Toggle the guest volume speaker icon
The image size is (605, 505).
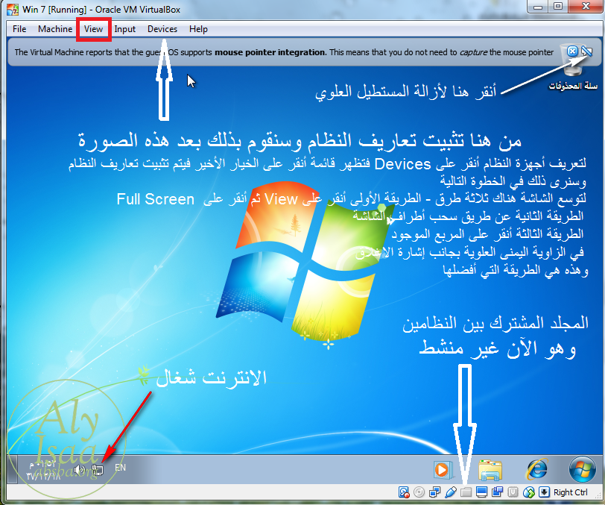80,468
